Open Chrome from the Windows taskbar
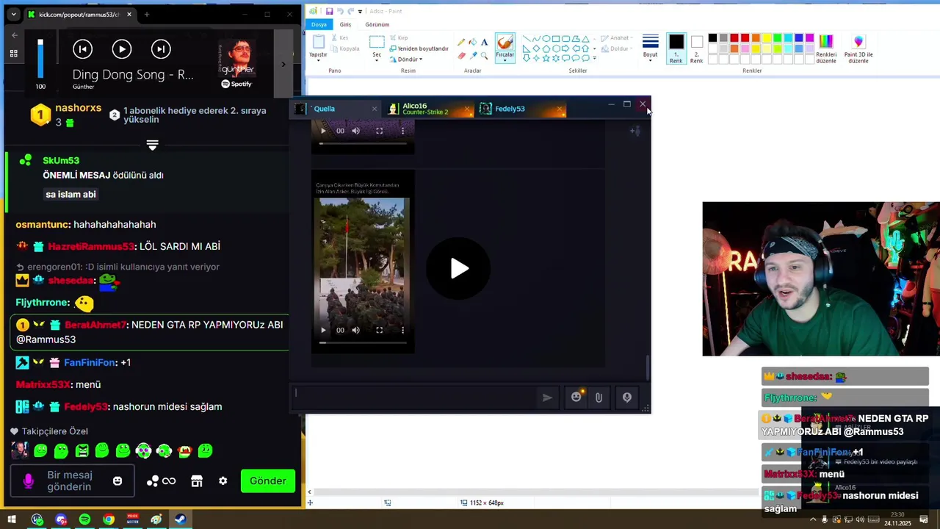Viewport: 940px width, 529px height. coord(109,519)
